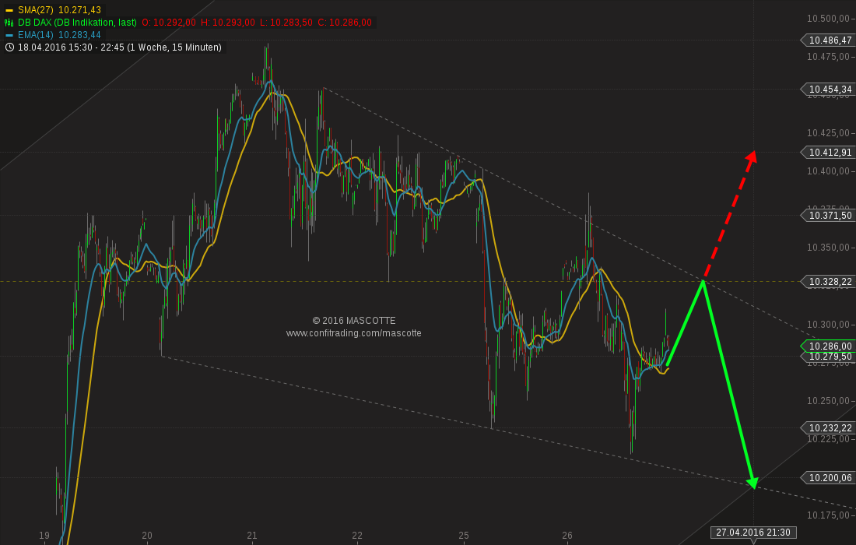Click the 10.279,50 price level tag
Image resolution: width=856 pixels, height=545 pixels.
click(x=827, y=357)
